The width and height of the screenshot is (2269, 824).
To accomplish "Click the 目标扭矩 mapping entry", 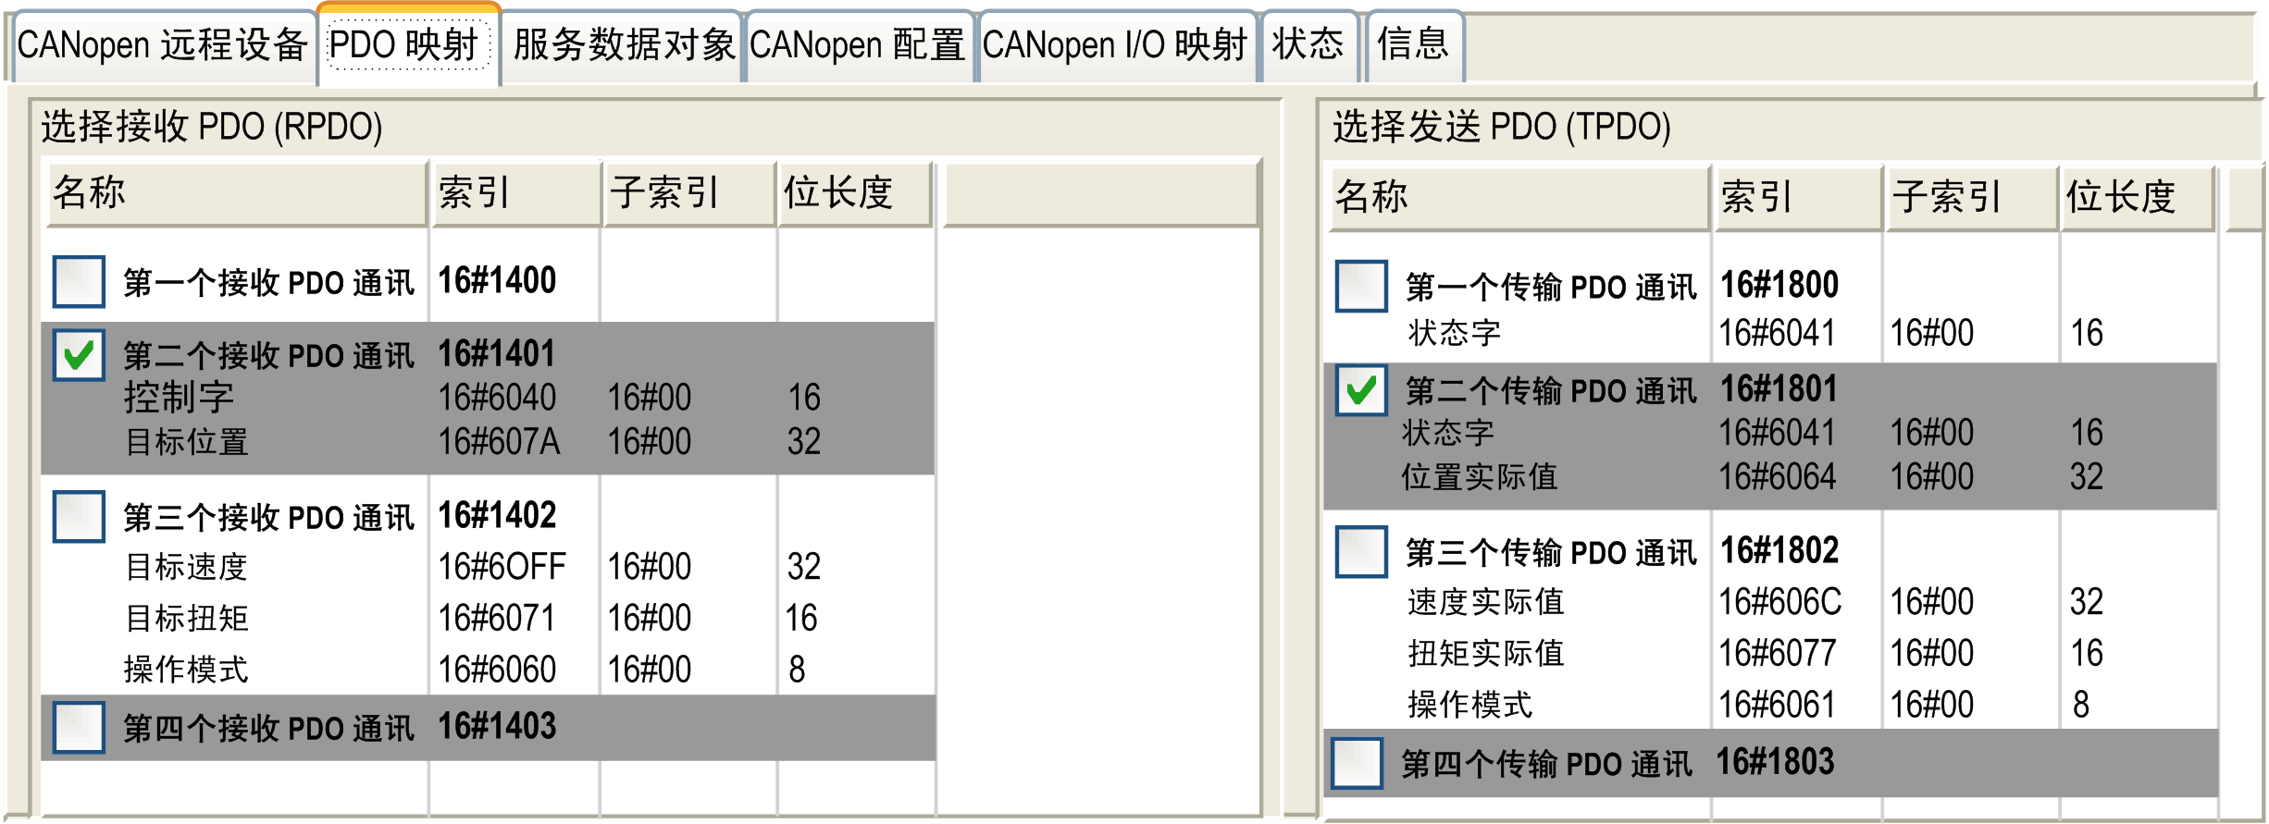I will [x=187, y=618].
